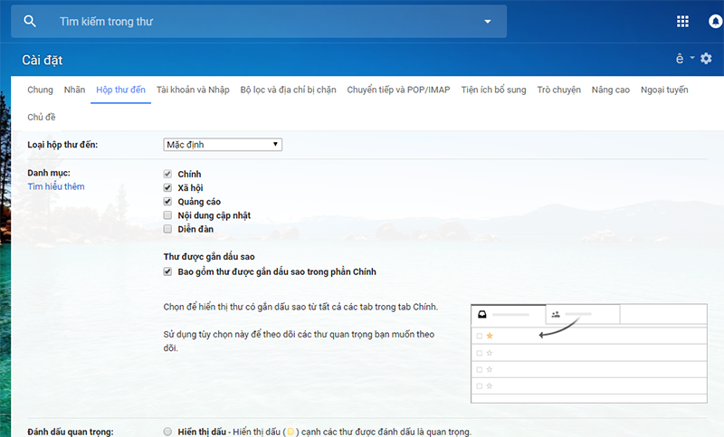
Task: Click yellow starred row in preview illustration
Action: [x=589, y=336]
